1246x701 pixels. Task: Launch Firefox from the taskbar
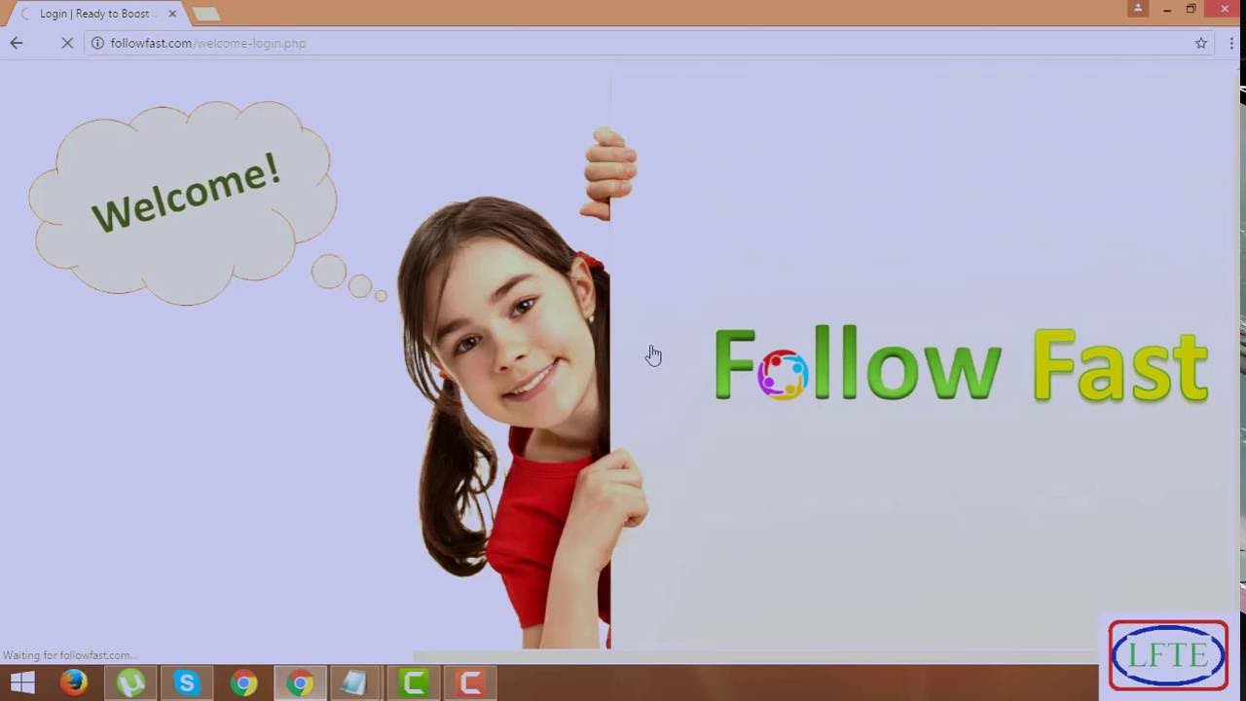coord(73,683)
